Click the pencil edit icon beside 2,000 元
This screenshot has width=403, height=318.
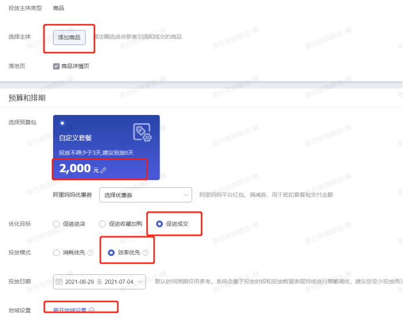coord(104,170)
